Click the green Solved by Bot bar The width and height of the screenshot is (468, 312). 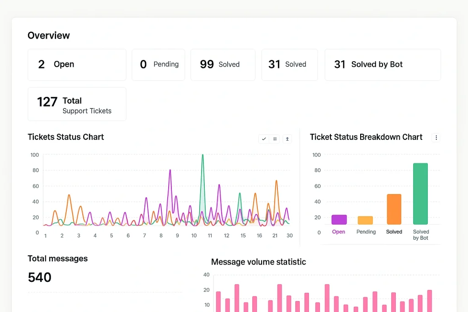pos(420,194)
